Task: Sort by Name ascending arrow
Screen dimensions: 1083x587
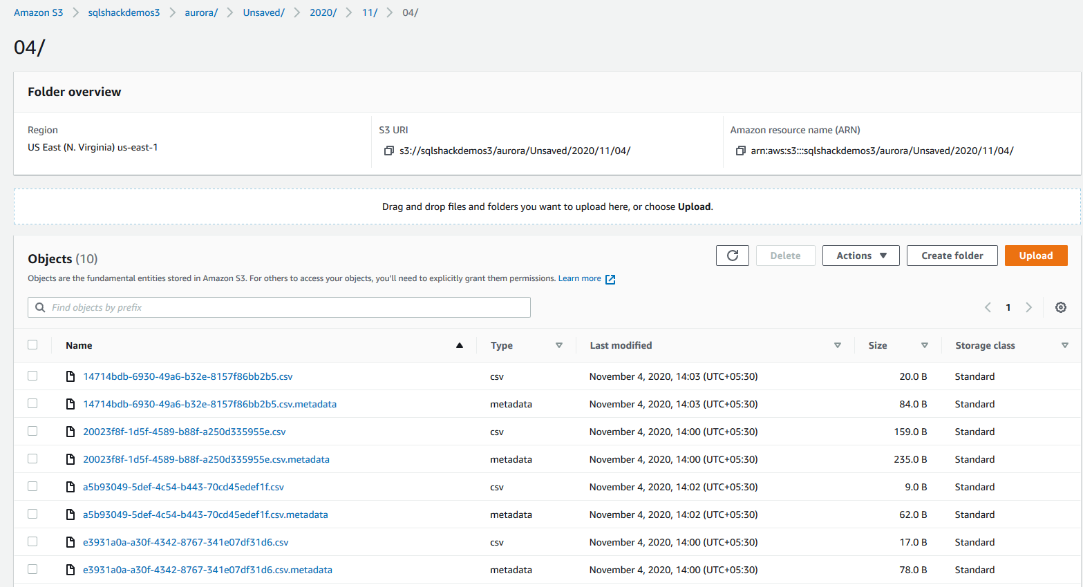Action: [460, 345]
